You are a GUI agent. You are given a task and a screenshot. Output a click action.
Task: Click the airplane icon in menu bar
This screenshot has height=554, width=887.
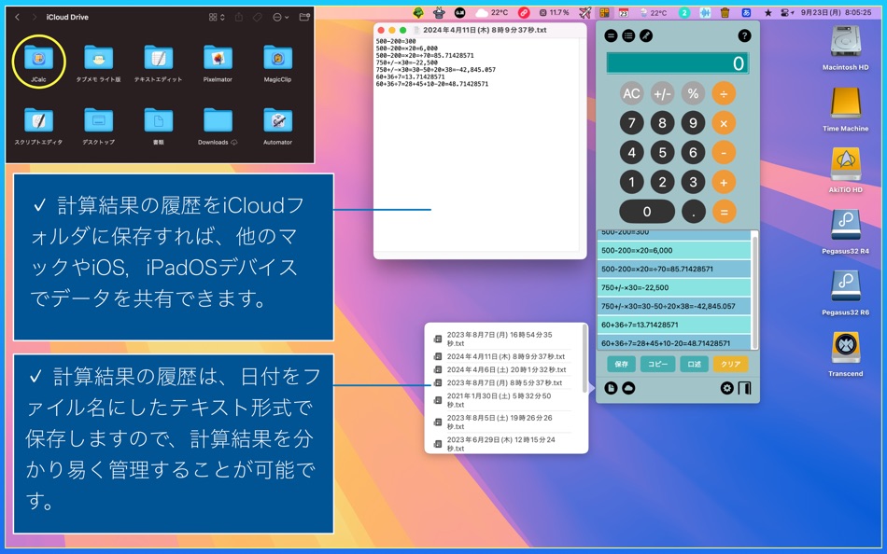tap(584, 12)
